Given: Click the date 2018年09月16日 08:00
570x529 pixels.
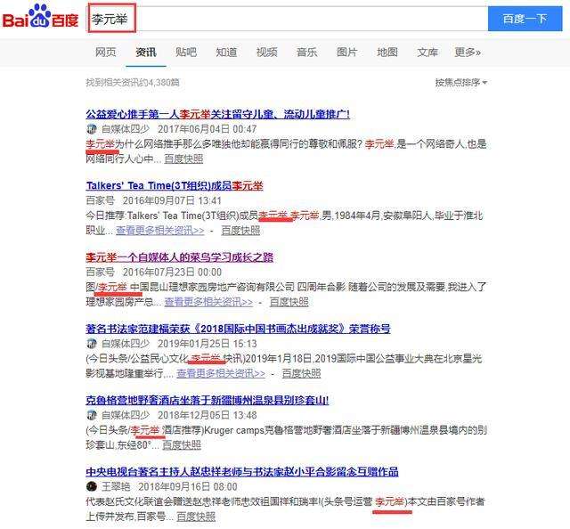Looking at the screenshot, I should [x=188, y=486].
